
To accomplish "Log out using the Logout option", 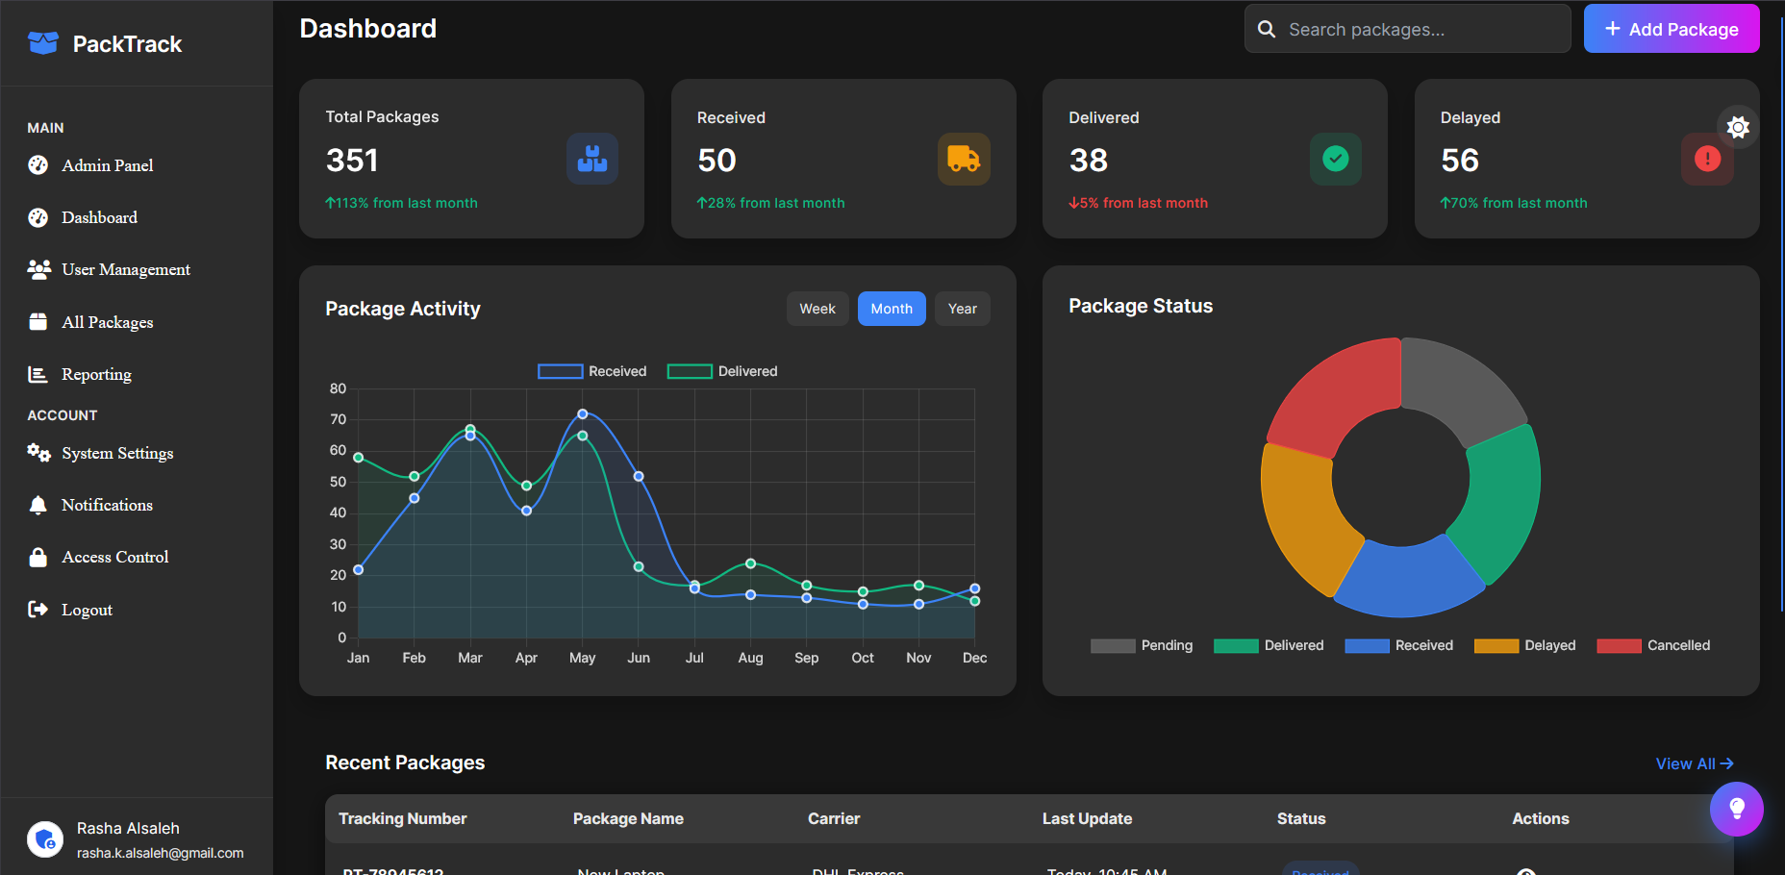I will click(x=87, y=610).
